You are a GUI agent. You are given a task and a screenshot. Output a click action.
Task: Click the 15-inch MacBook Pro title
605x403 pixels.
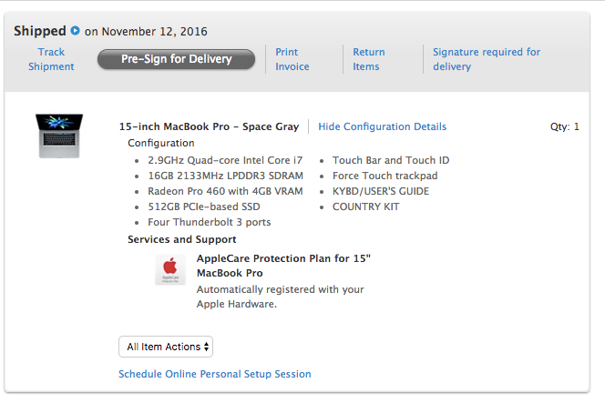pyautogui.click(x=209, y=126)
